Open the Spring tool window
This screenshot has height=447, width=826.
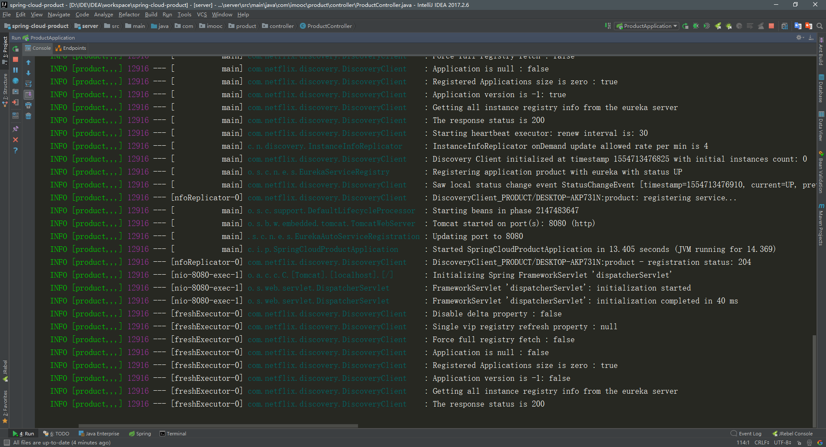pos(140,434)
